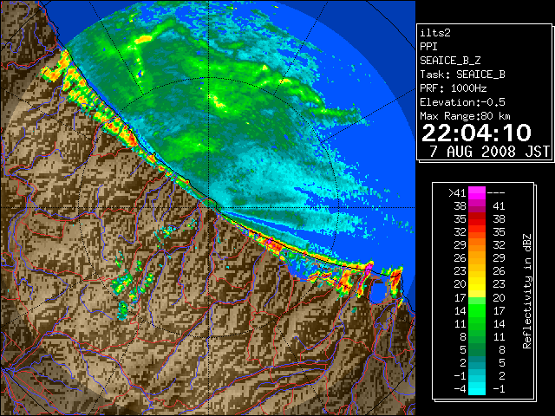Image resolution: width=555 pixels, height=416 pixels.
Task: Click the left-column '17' legend value
Action: pyautogui.click(x=460, y=297)
